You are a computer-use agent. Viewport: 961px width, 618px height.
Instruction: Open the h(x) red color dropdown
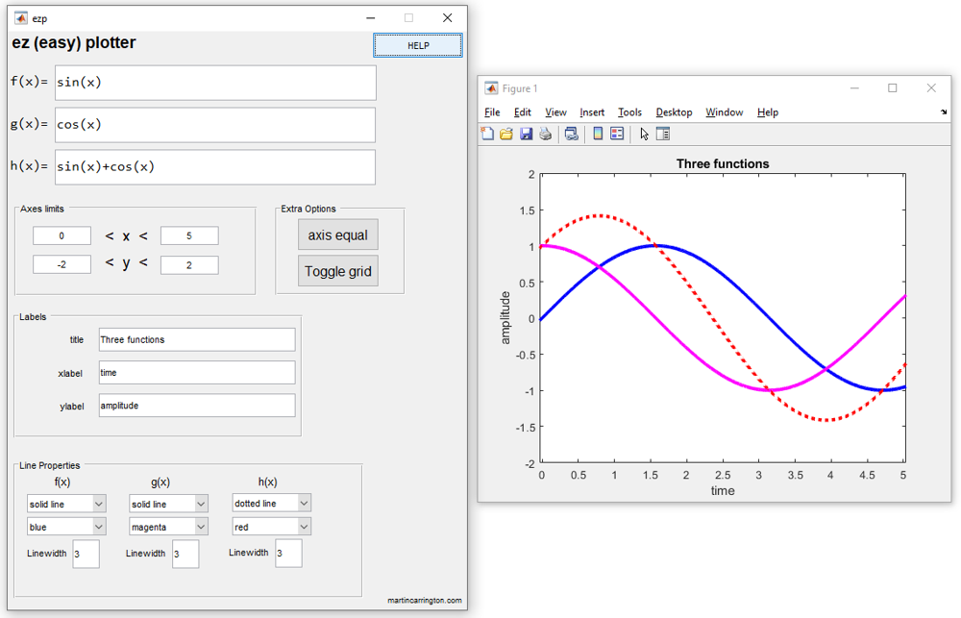click(272, 527)
